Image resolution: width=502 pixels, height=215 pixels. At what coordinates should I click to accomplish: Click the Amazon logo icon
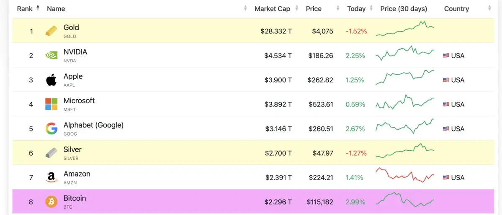51,177
